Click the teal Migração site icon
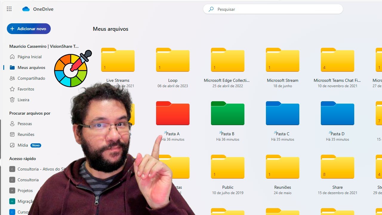This screenshot has height=215, width=382. 12,201
